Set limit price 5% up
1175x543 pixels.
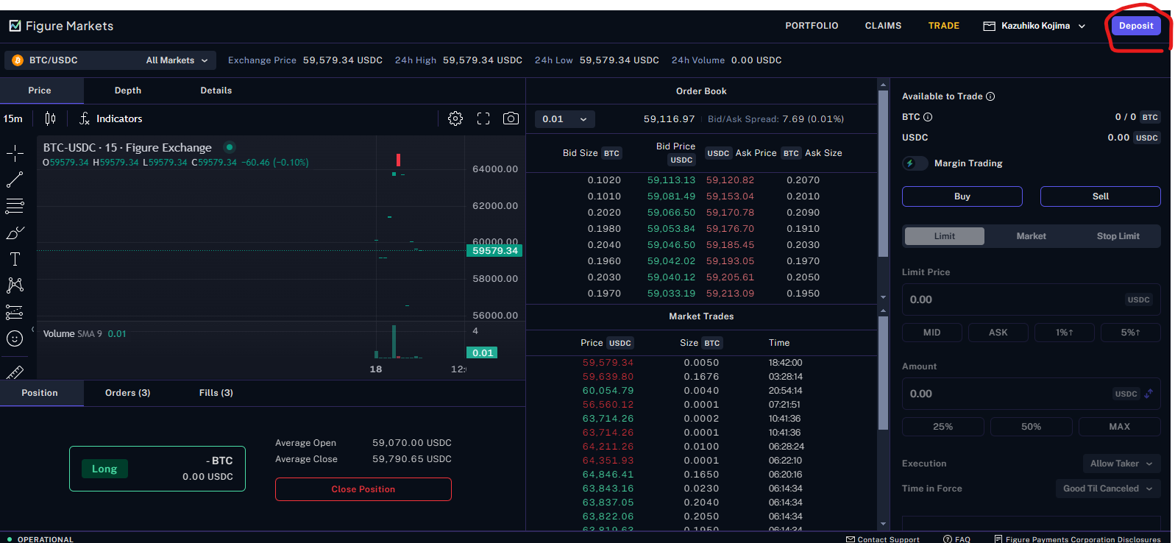tap(1131, 333)
